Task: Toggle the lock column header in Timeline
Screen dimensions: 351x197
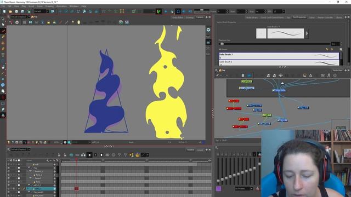Action: click(x=16, y=160)
